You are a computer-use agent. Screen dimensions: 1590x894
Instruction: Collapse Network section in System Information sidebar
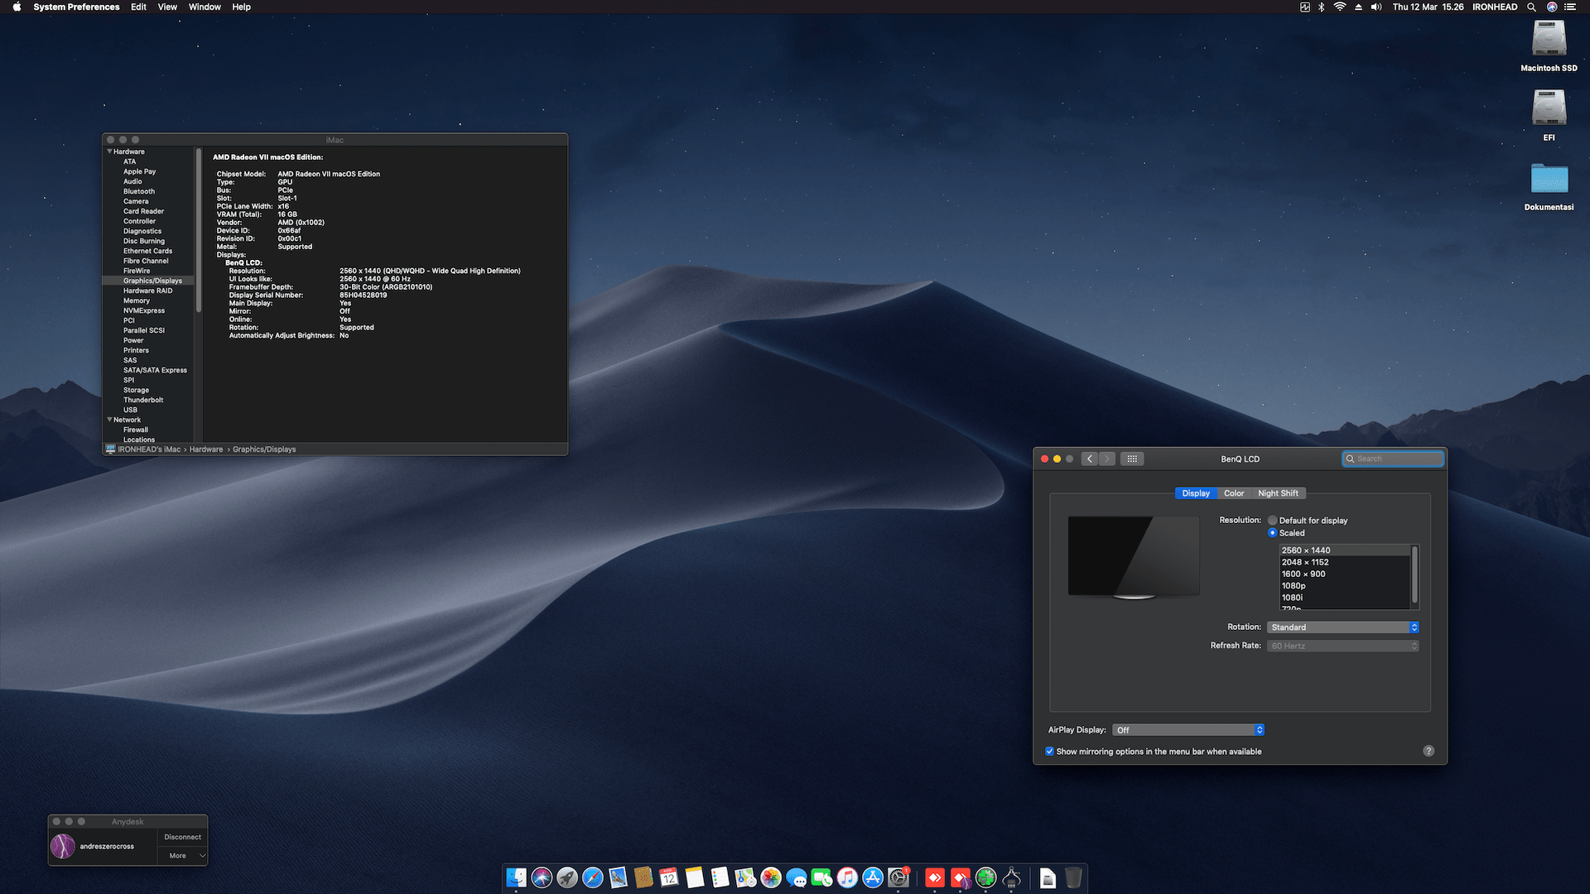pyautogui.click(x=109, y=420)
